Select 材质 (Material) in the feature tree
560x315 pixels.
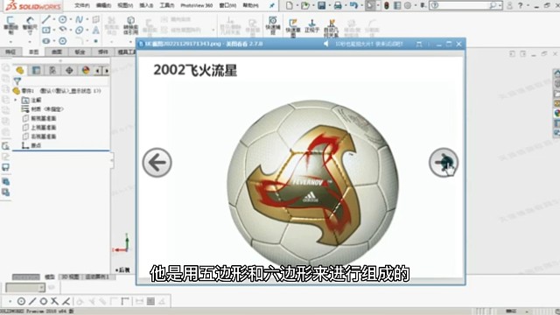pyautogui.click(x=42, y=109)
